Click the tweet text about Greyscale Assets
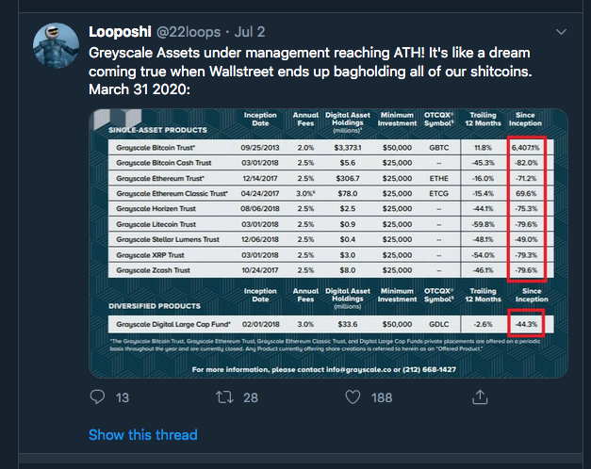This screenshot has height=469, width=591. point(310,72)
